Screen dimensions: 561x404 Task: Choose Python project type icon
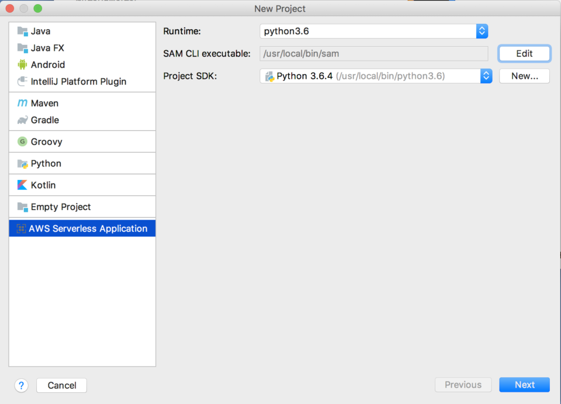coord(22,163)
